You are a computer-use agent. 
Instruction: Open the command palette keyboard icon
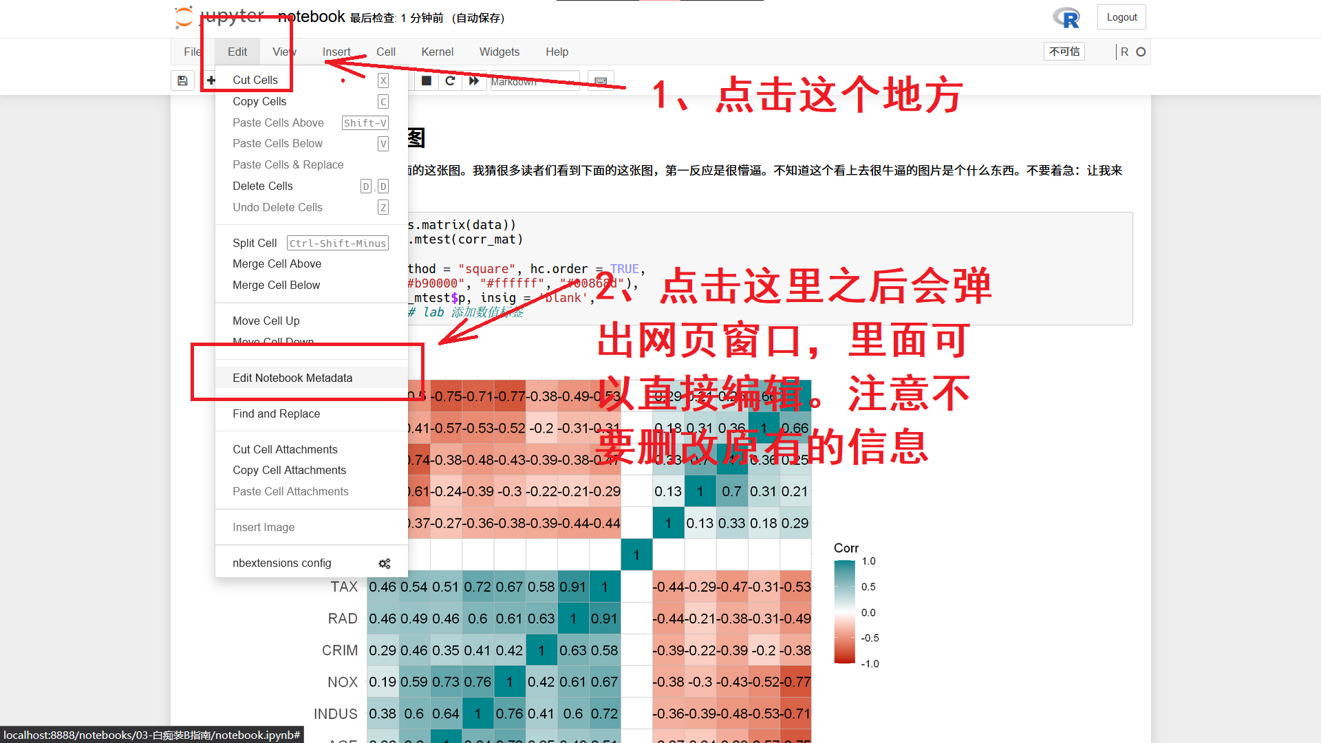tap(601, 80)
